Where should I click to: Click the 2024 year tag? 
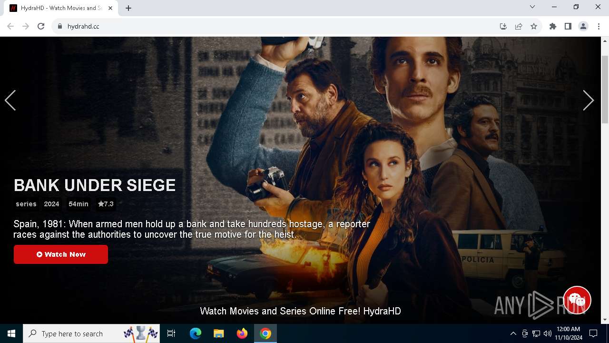pyautogui.click(x=51, y=204)
